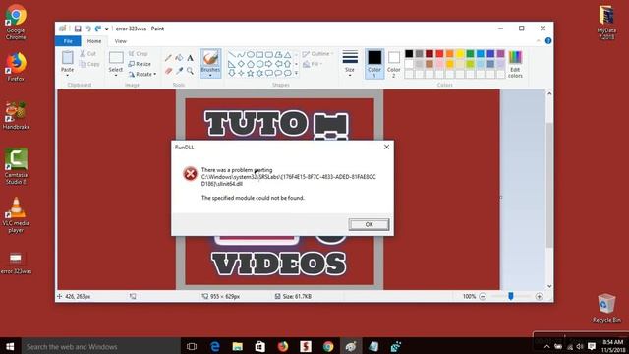Click OK in the RunDLL dialog
629x354 pixels.
369,224
